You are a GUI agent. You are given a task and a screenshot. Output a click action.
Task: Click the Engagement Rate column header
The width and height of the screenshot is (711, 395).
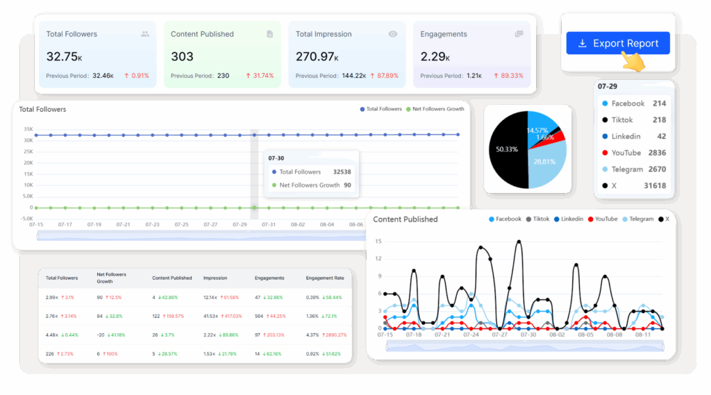(324, 278)
